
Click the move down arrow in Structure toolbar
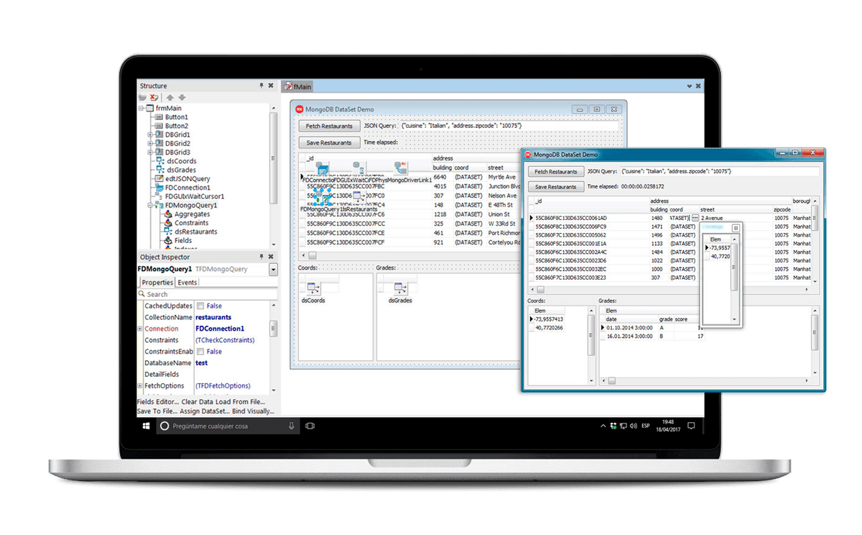(182, 97)
